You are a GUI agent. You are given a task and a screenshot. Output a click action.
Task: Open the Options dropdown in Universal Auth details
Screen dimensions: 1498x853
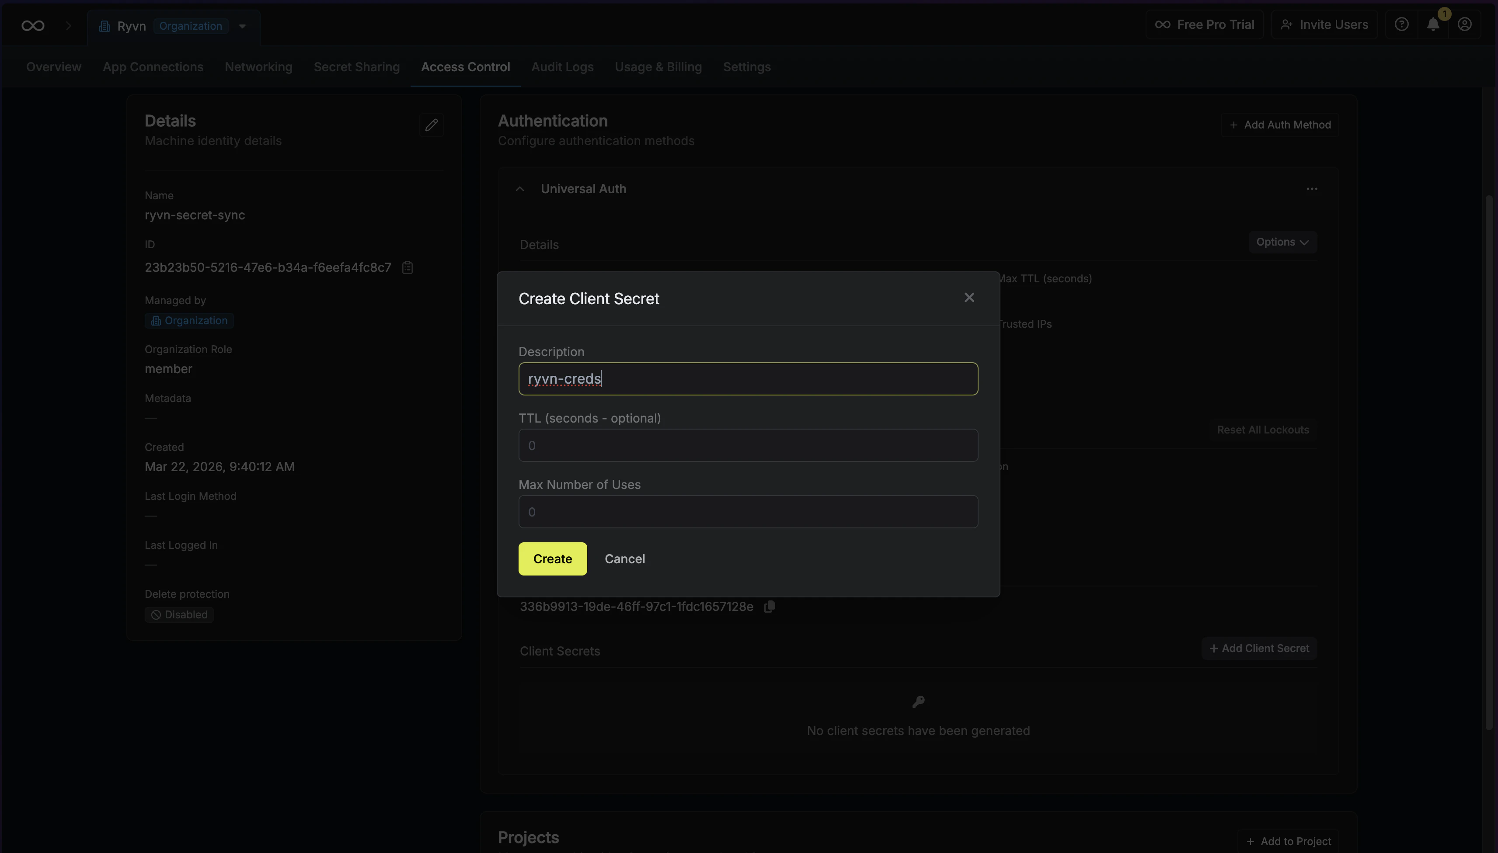[x=1282, y=241]
